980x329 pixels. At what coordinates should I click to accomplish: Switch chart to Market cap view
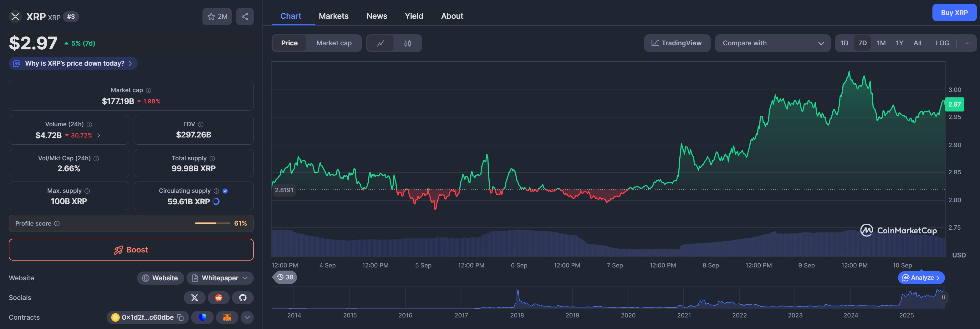[334, 43]
